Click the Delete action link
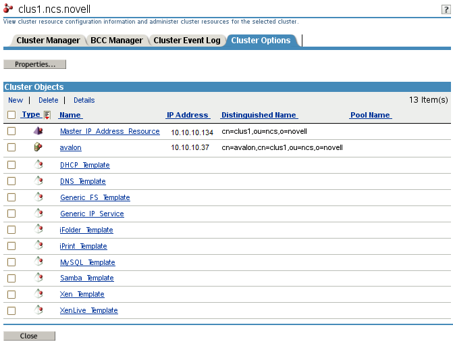 pyautogui.click(x=49, y=100)
